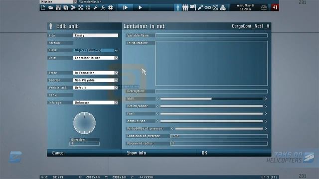The image size is (319, 179).
Task: Click the preview play-with-bar button
Action: (125, 8)
